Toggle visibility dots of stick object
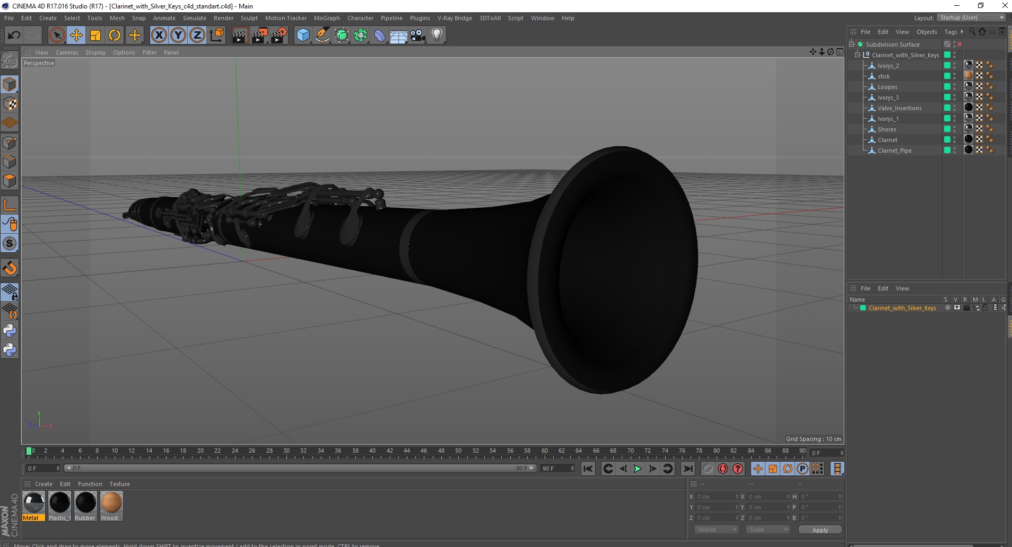This screenshot has width=1012, height=547. pyautogui.click(x=954, y=76)
